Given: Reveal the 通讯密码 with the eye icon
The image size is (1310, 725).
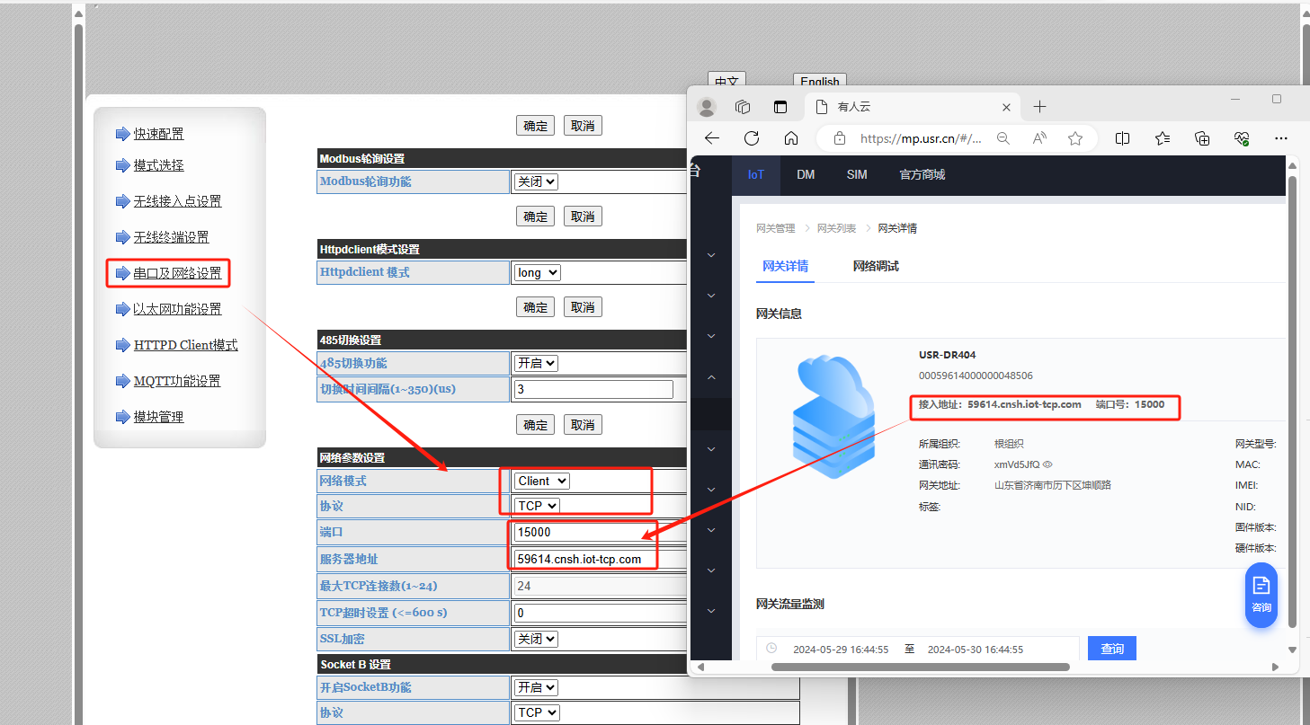Looking at the screenshot, I should 1047,464.
